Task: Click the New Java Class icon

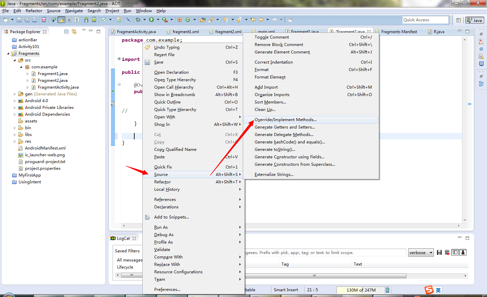Action: pos(188,20)
